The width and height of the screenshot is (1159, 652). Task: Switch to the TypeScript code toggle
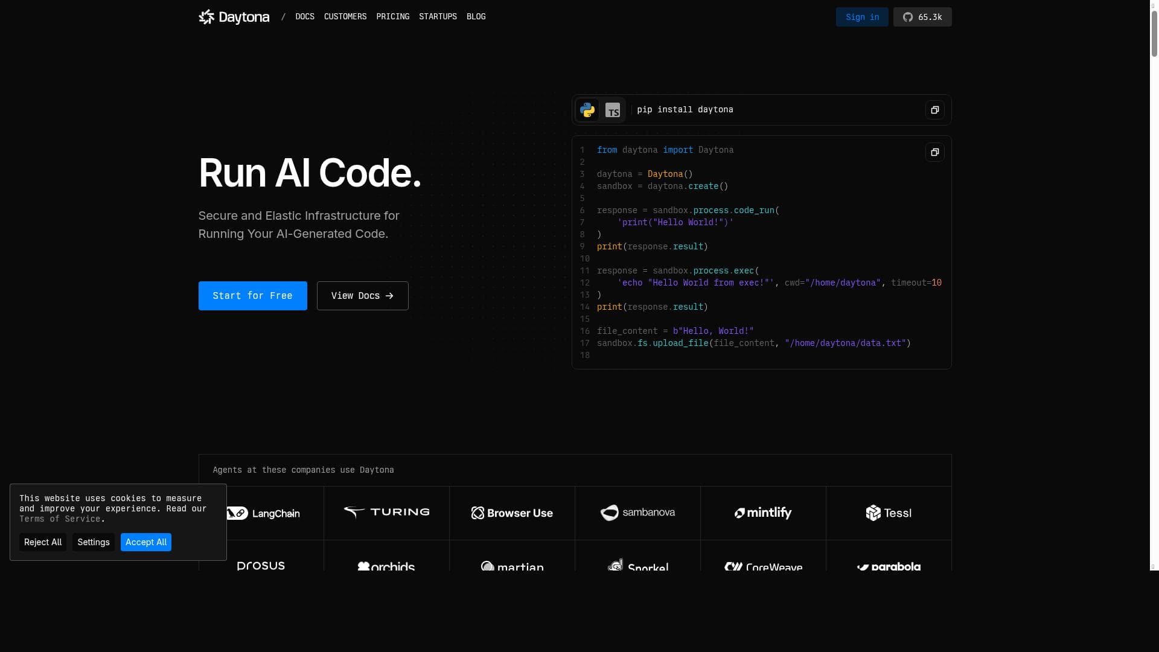pyautogui.click(x=613, y=110)
